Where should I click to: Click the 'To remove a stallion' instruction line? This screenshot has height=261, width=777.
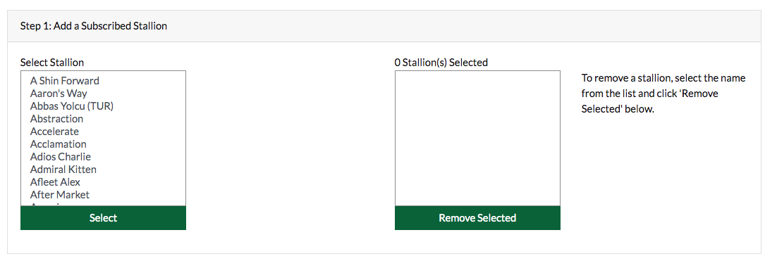(x=663, y=78)
